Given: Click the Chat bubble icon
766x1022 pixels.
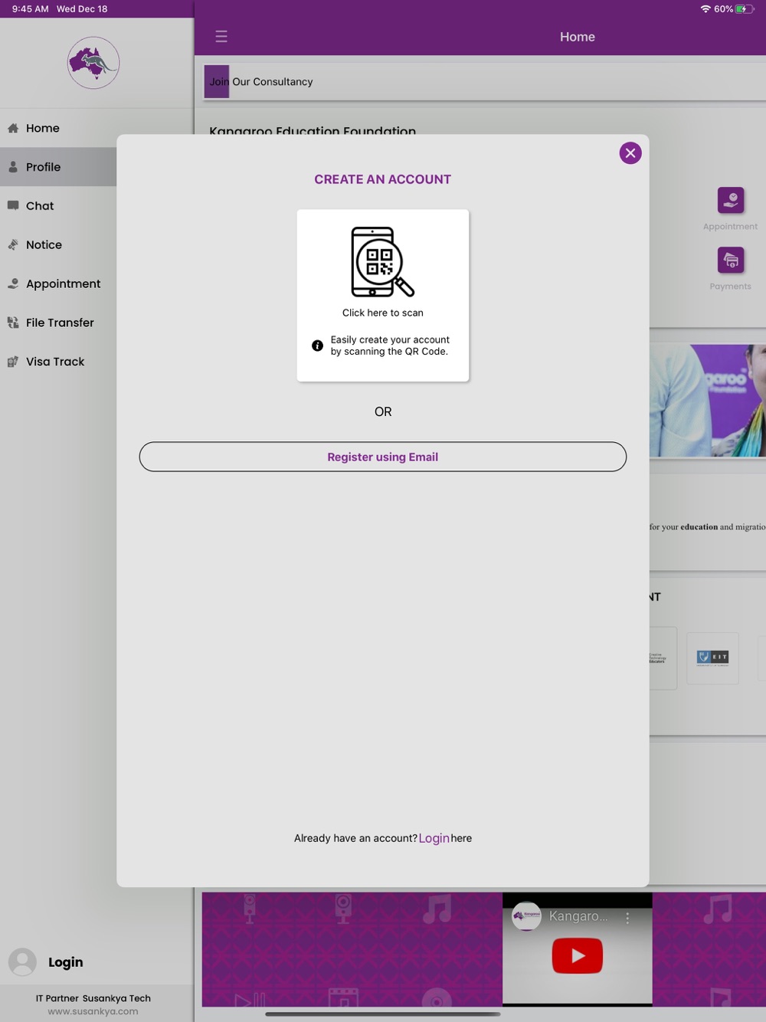Looking at the screenshot, I should click(x=13, y=206).
